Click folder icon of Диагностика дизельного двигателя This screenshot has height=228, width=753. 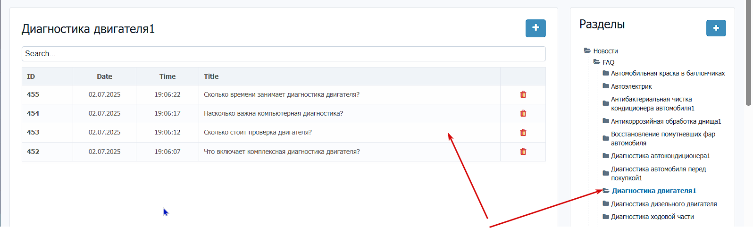click(x=606, y=203)
